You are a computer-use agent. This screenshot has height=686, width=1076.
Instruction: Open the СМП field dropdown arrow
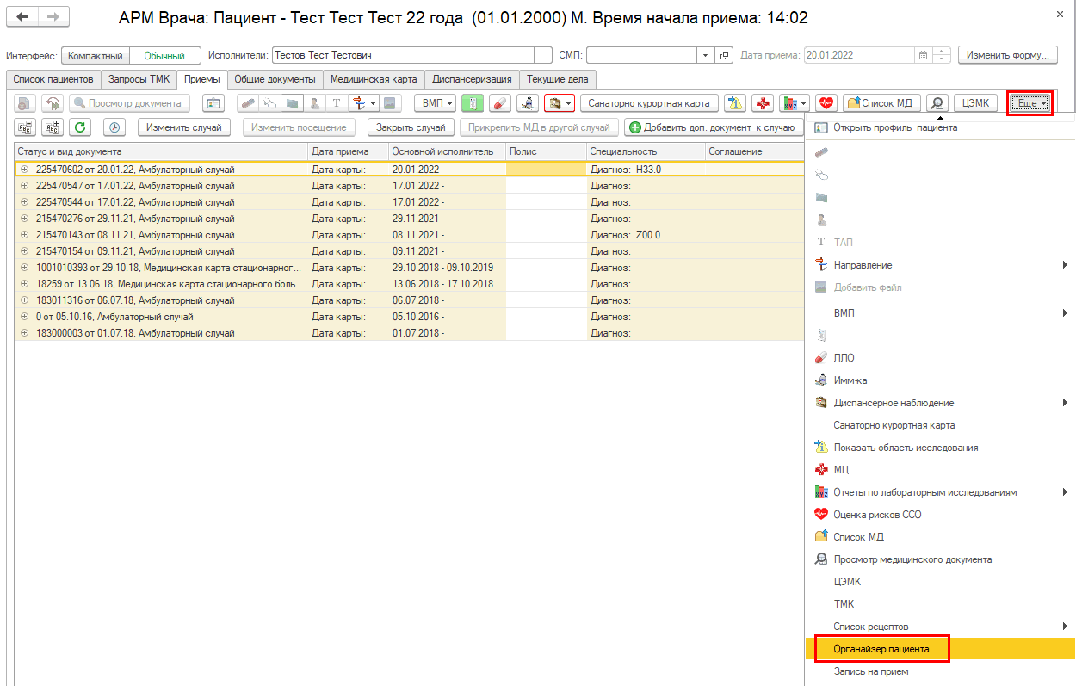pos(706,55)
